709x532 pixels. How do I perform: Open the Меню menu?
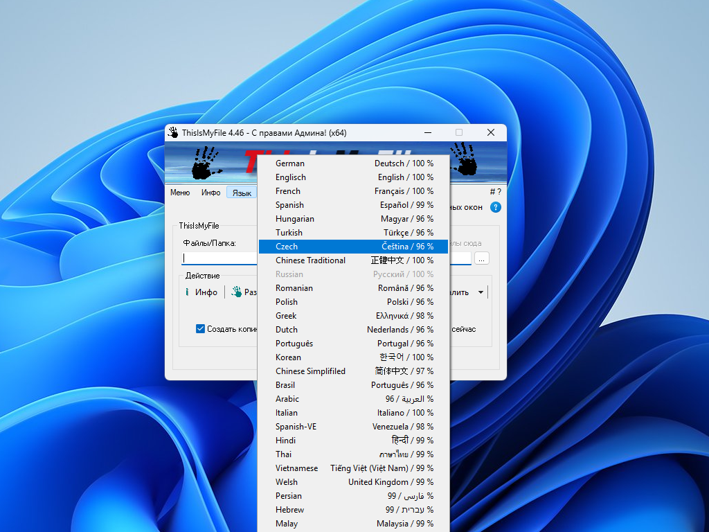coord(180,193)
